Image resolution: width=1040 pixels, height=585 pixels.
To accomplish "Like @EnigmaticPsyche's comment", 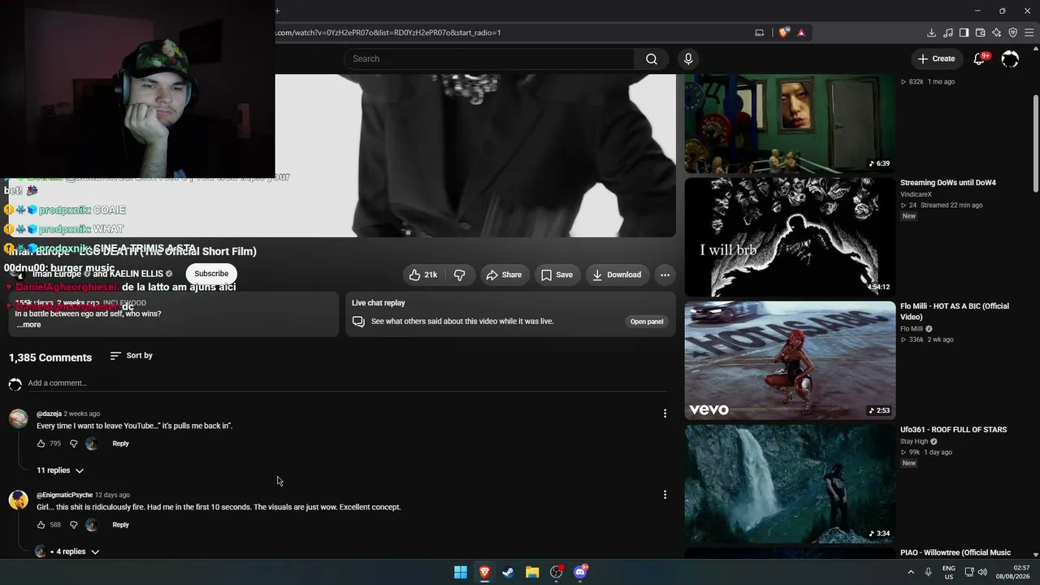I will point(41,525).
